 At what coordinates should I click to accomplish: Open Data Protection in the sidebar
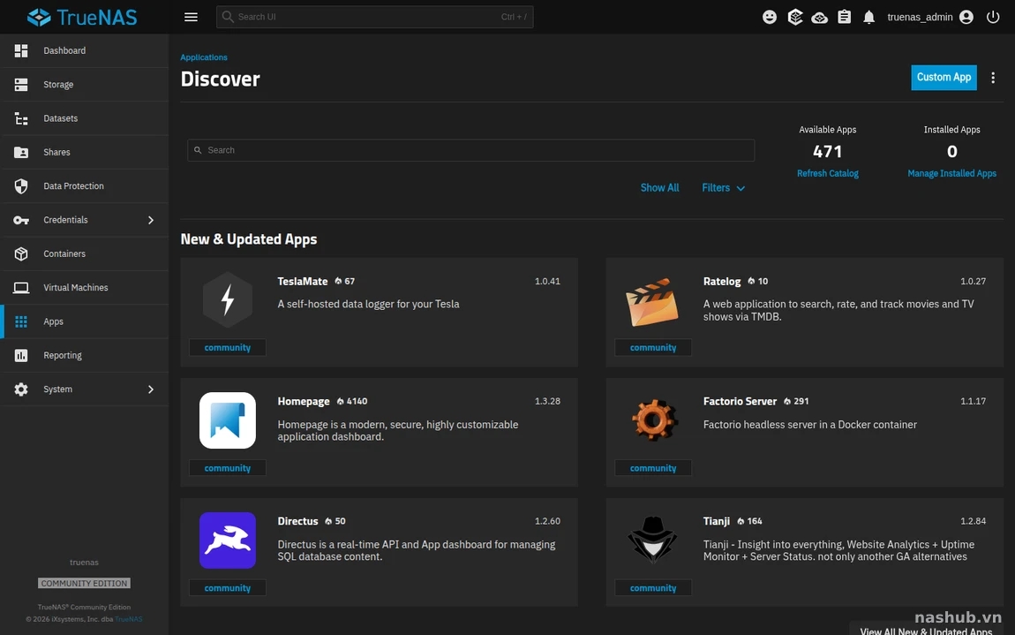click(x=84, y=186)
